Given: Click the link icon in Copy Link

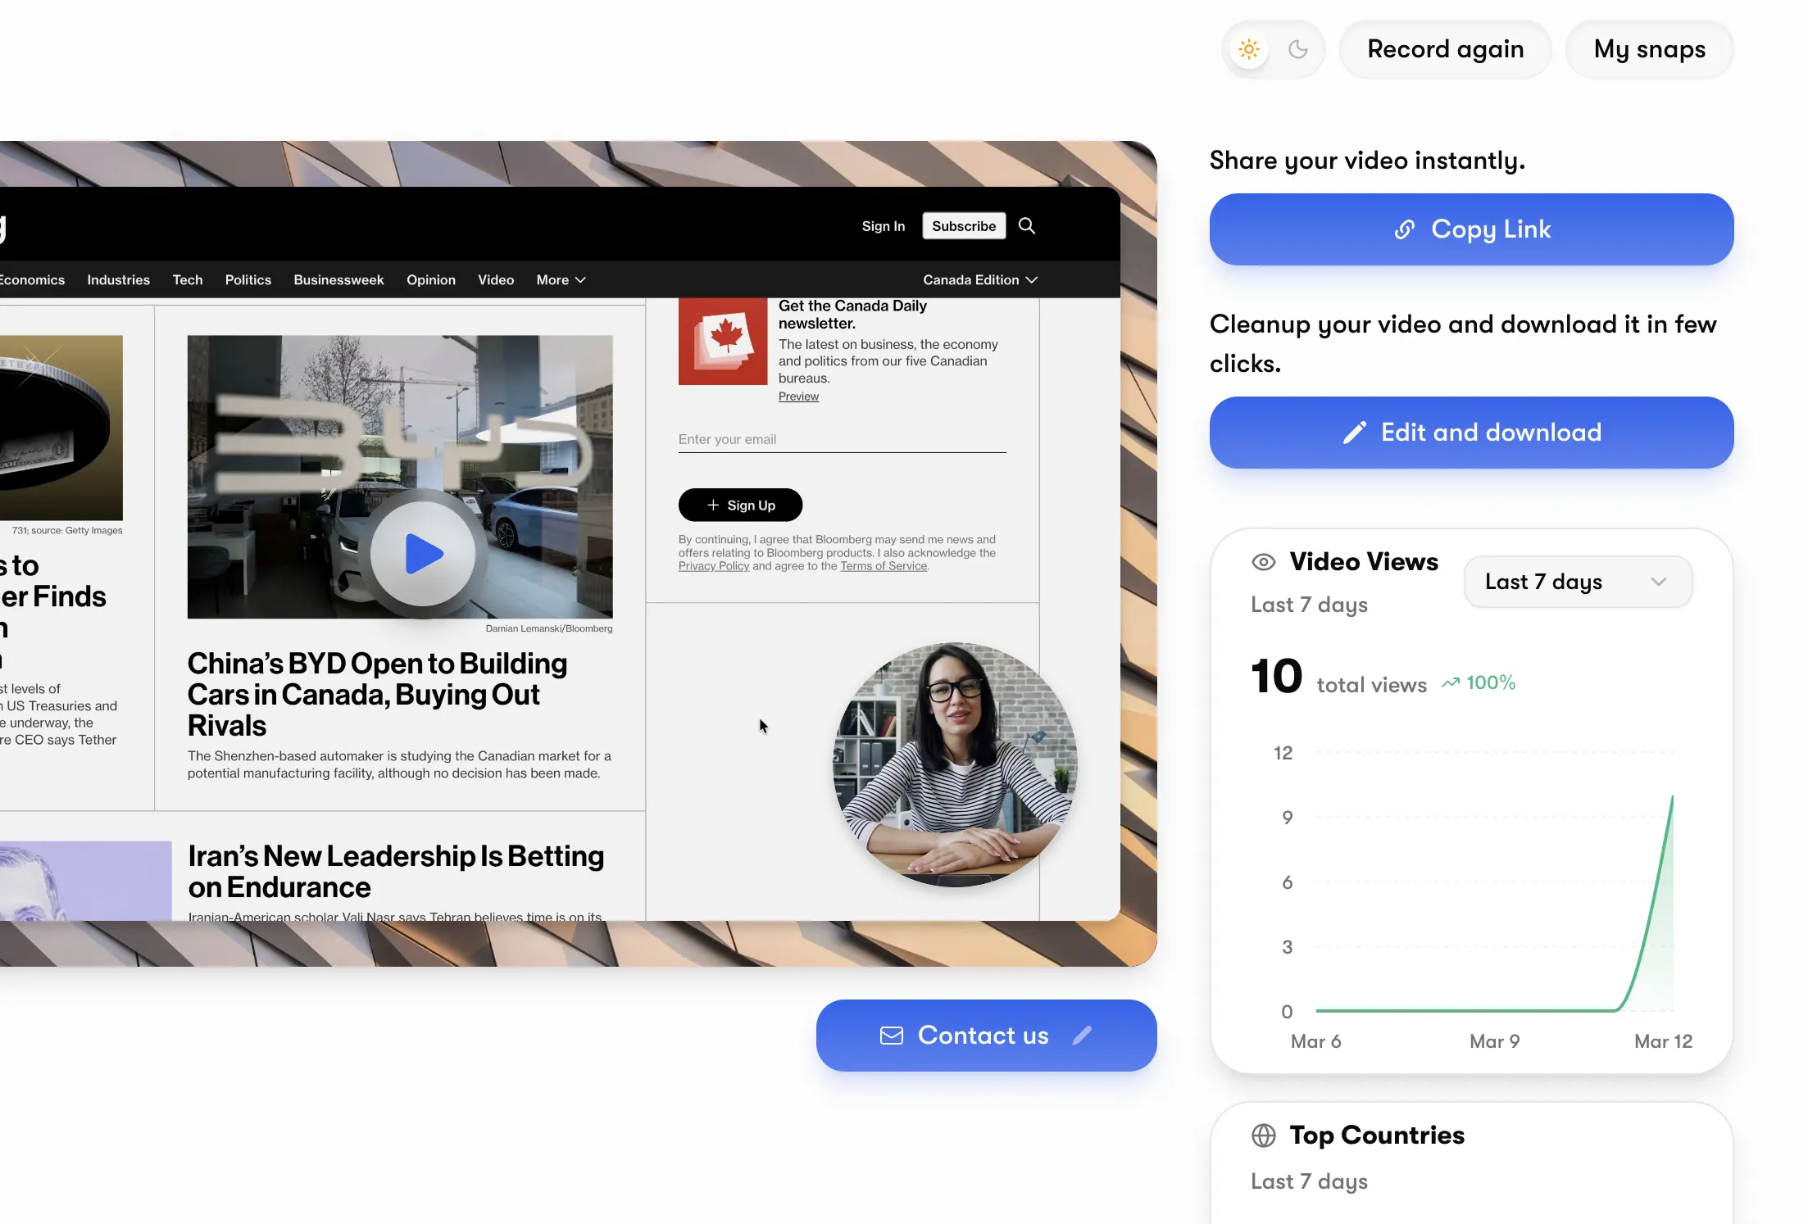Looking at the screenshot, I should click(x=1405, y=230).
